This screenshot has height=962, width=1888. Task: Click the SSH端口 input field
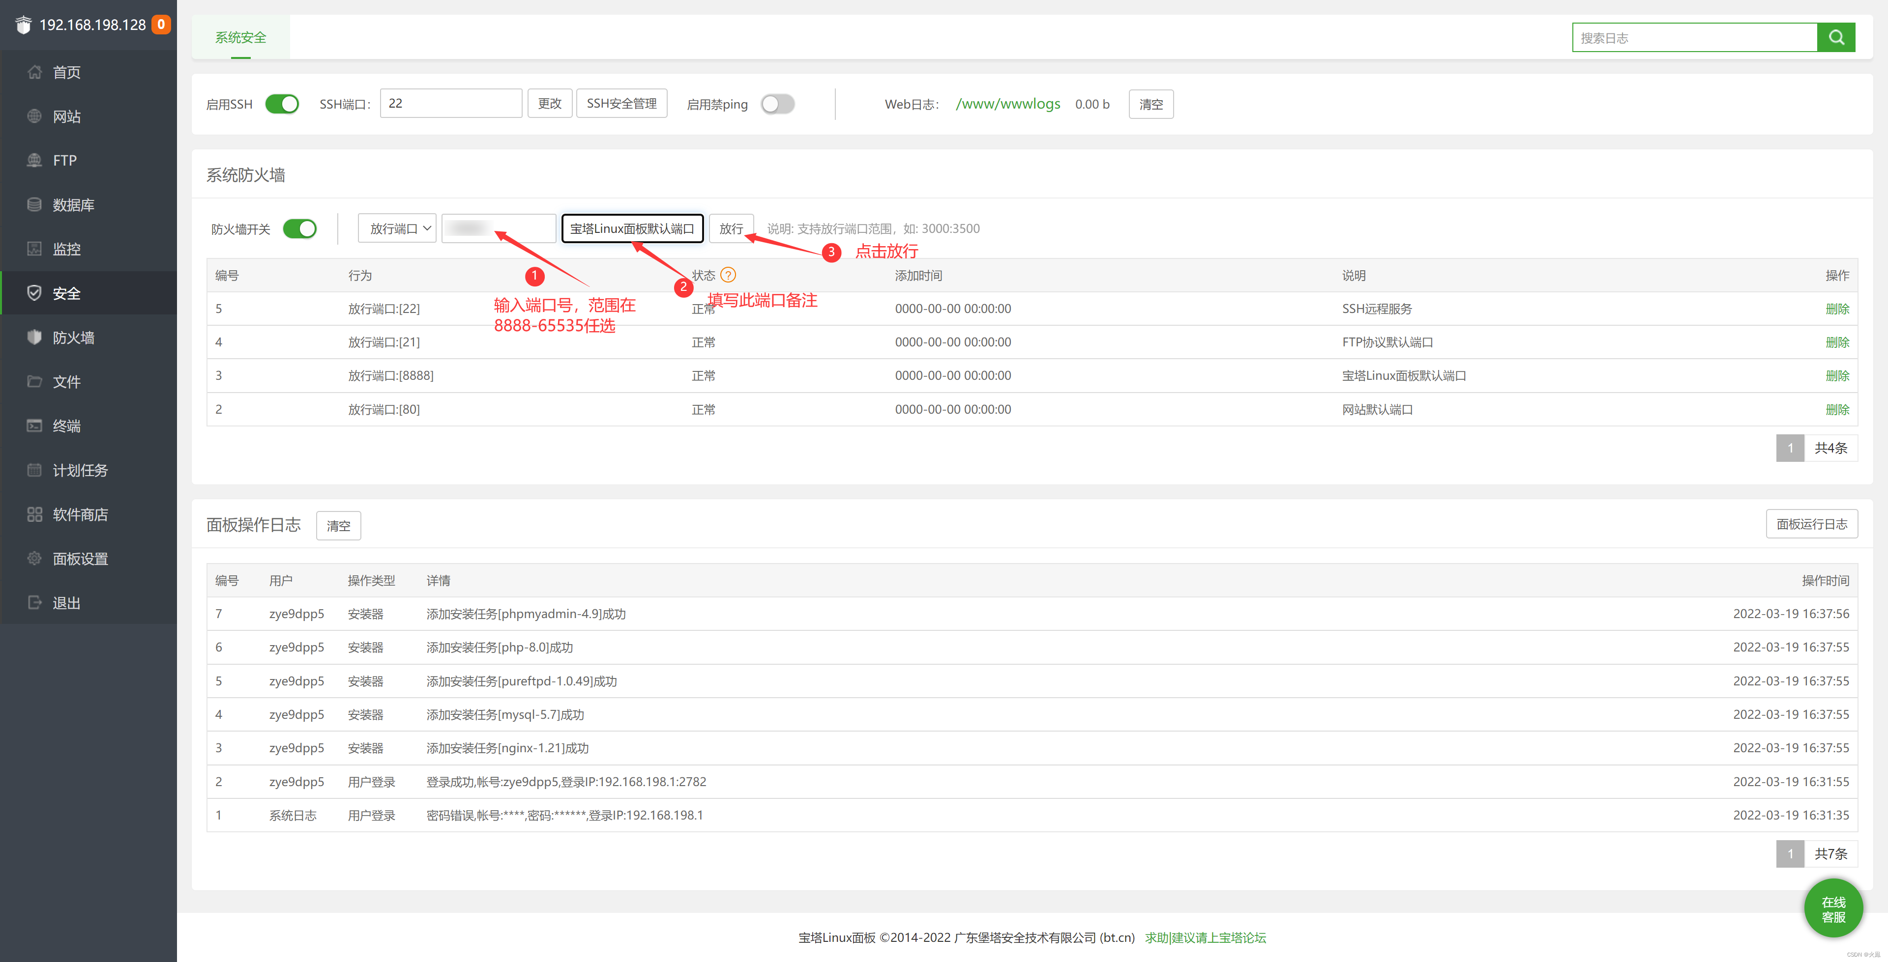tap(451, 103)
